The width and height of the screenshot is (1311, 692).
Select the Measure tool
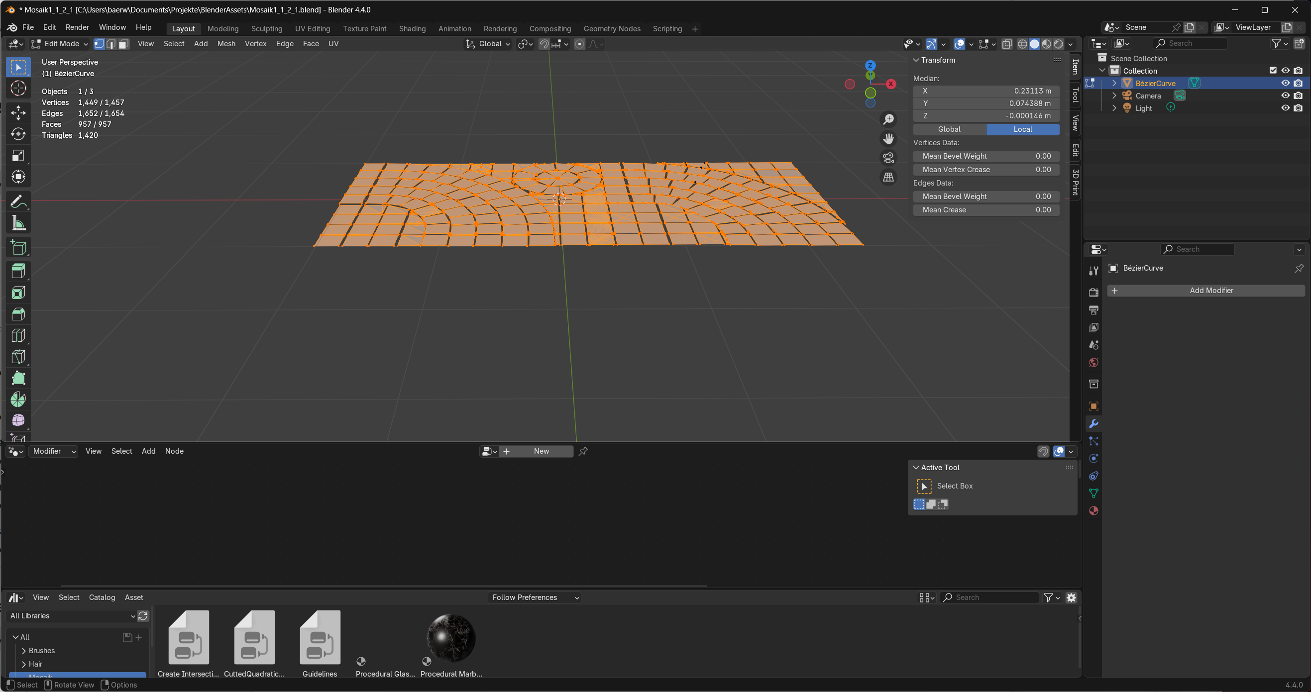(18, 223)
